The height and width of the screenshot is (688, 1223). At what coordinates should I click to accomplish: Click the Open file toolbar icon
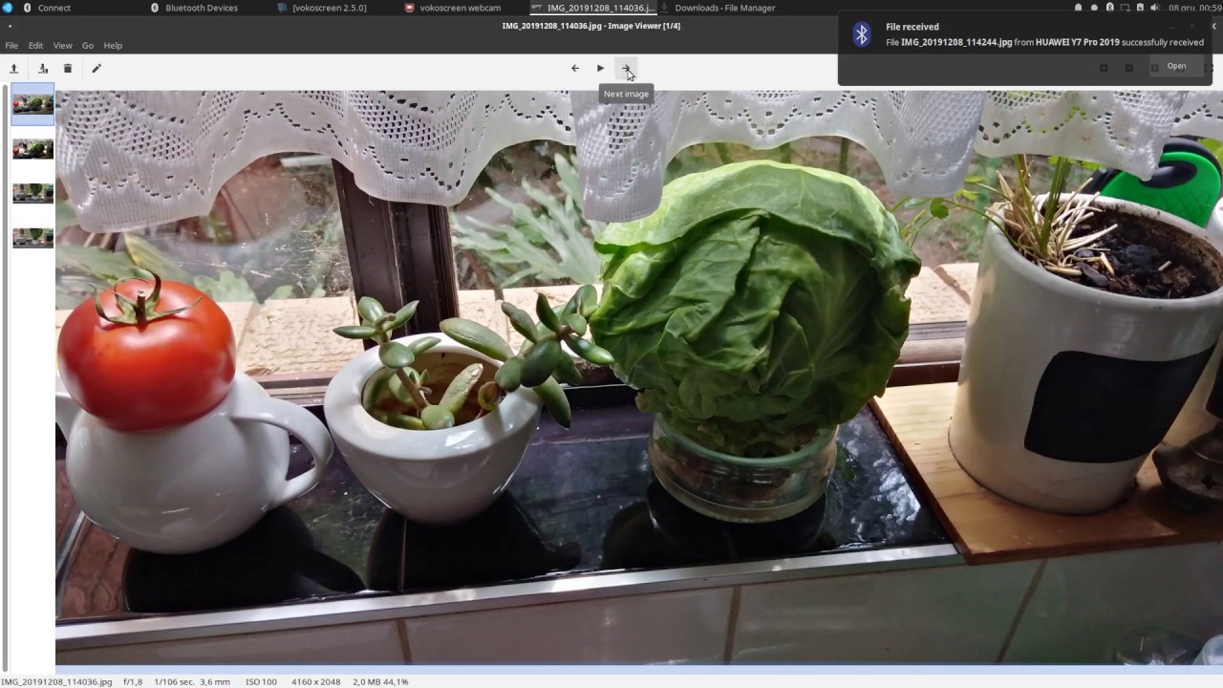[13, 68]
